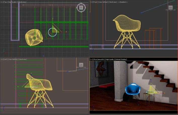Select the orange table outline in Front viewport
The width and height of the screenshot is (178, 115).
[x=154, y=38]
